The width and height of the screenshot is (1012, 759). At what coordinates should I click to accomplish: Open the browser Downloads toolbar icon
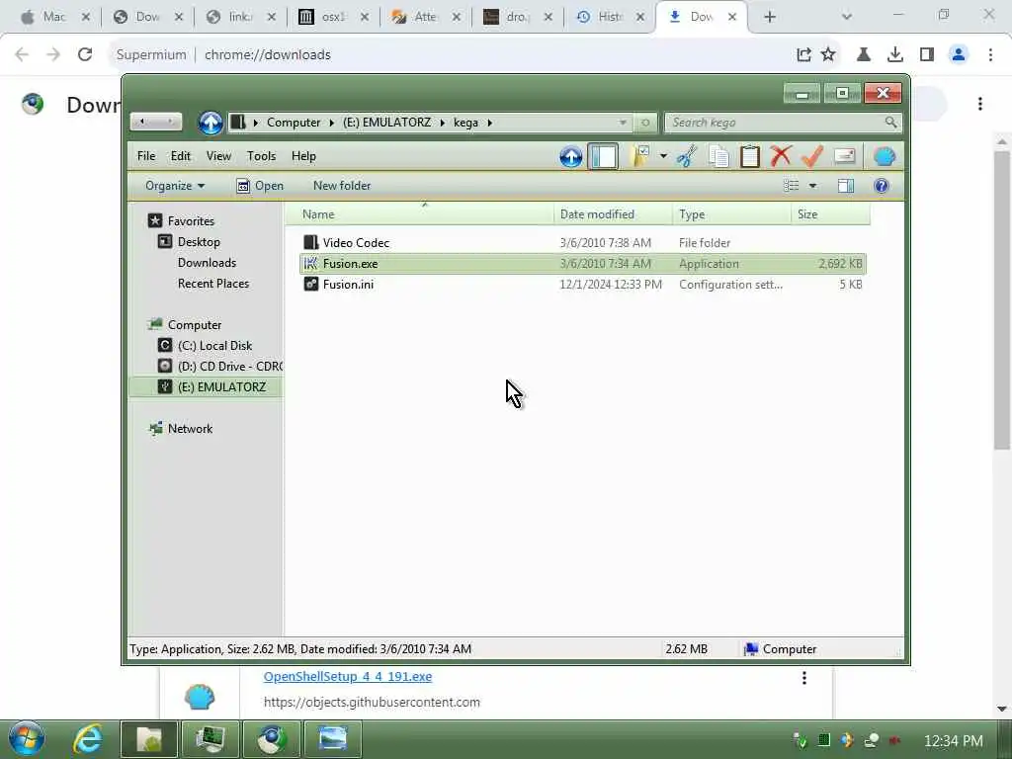895,55
